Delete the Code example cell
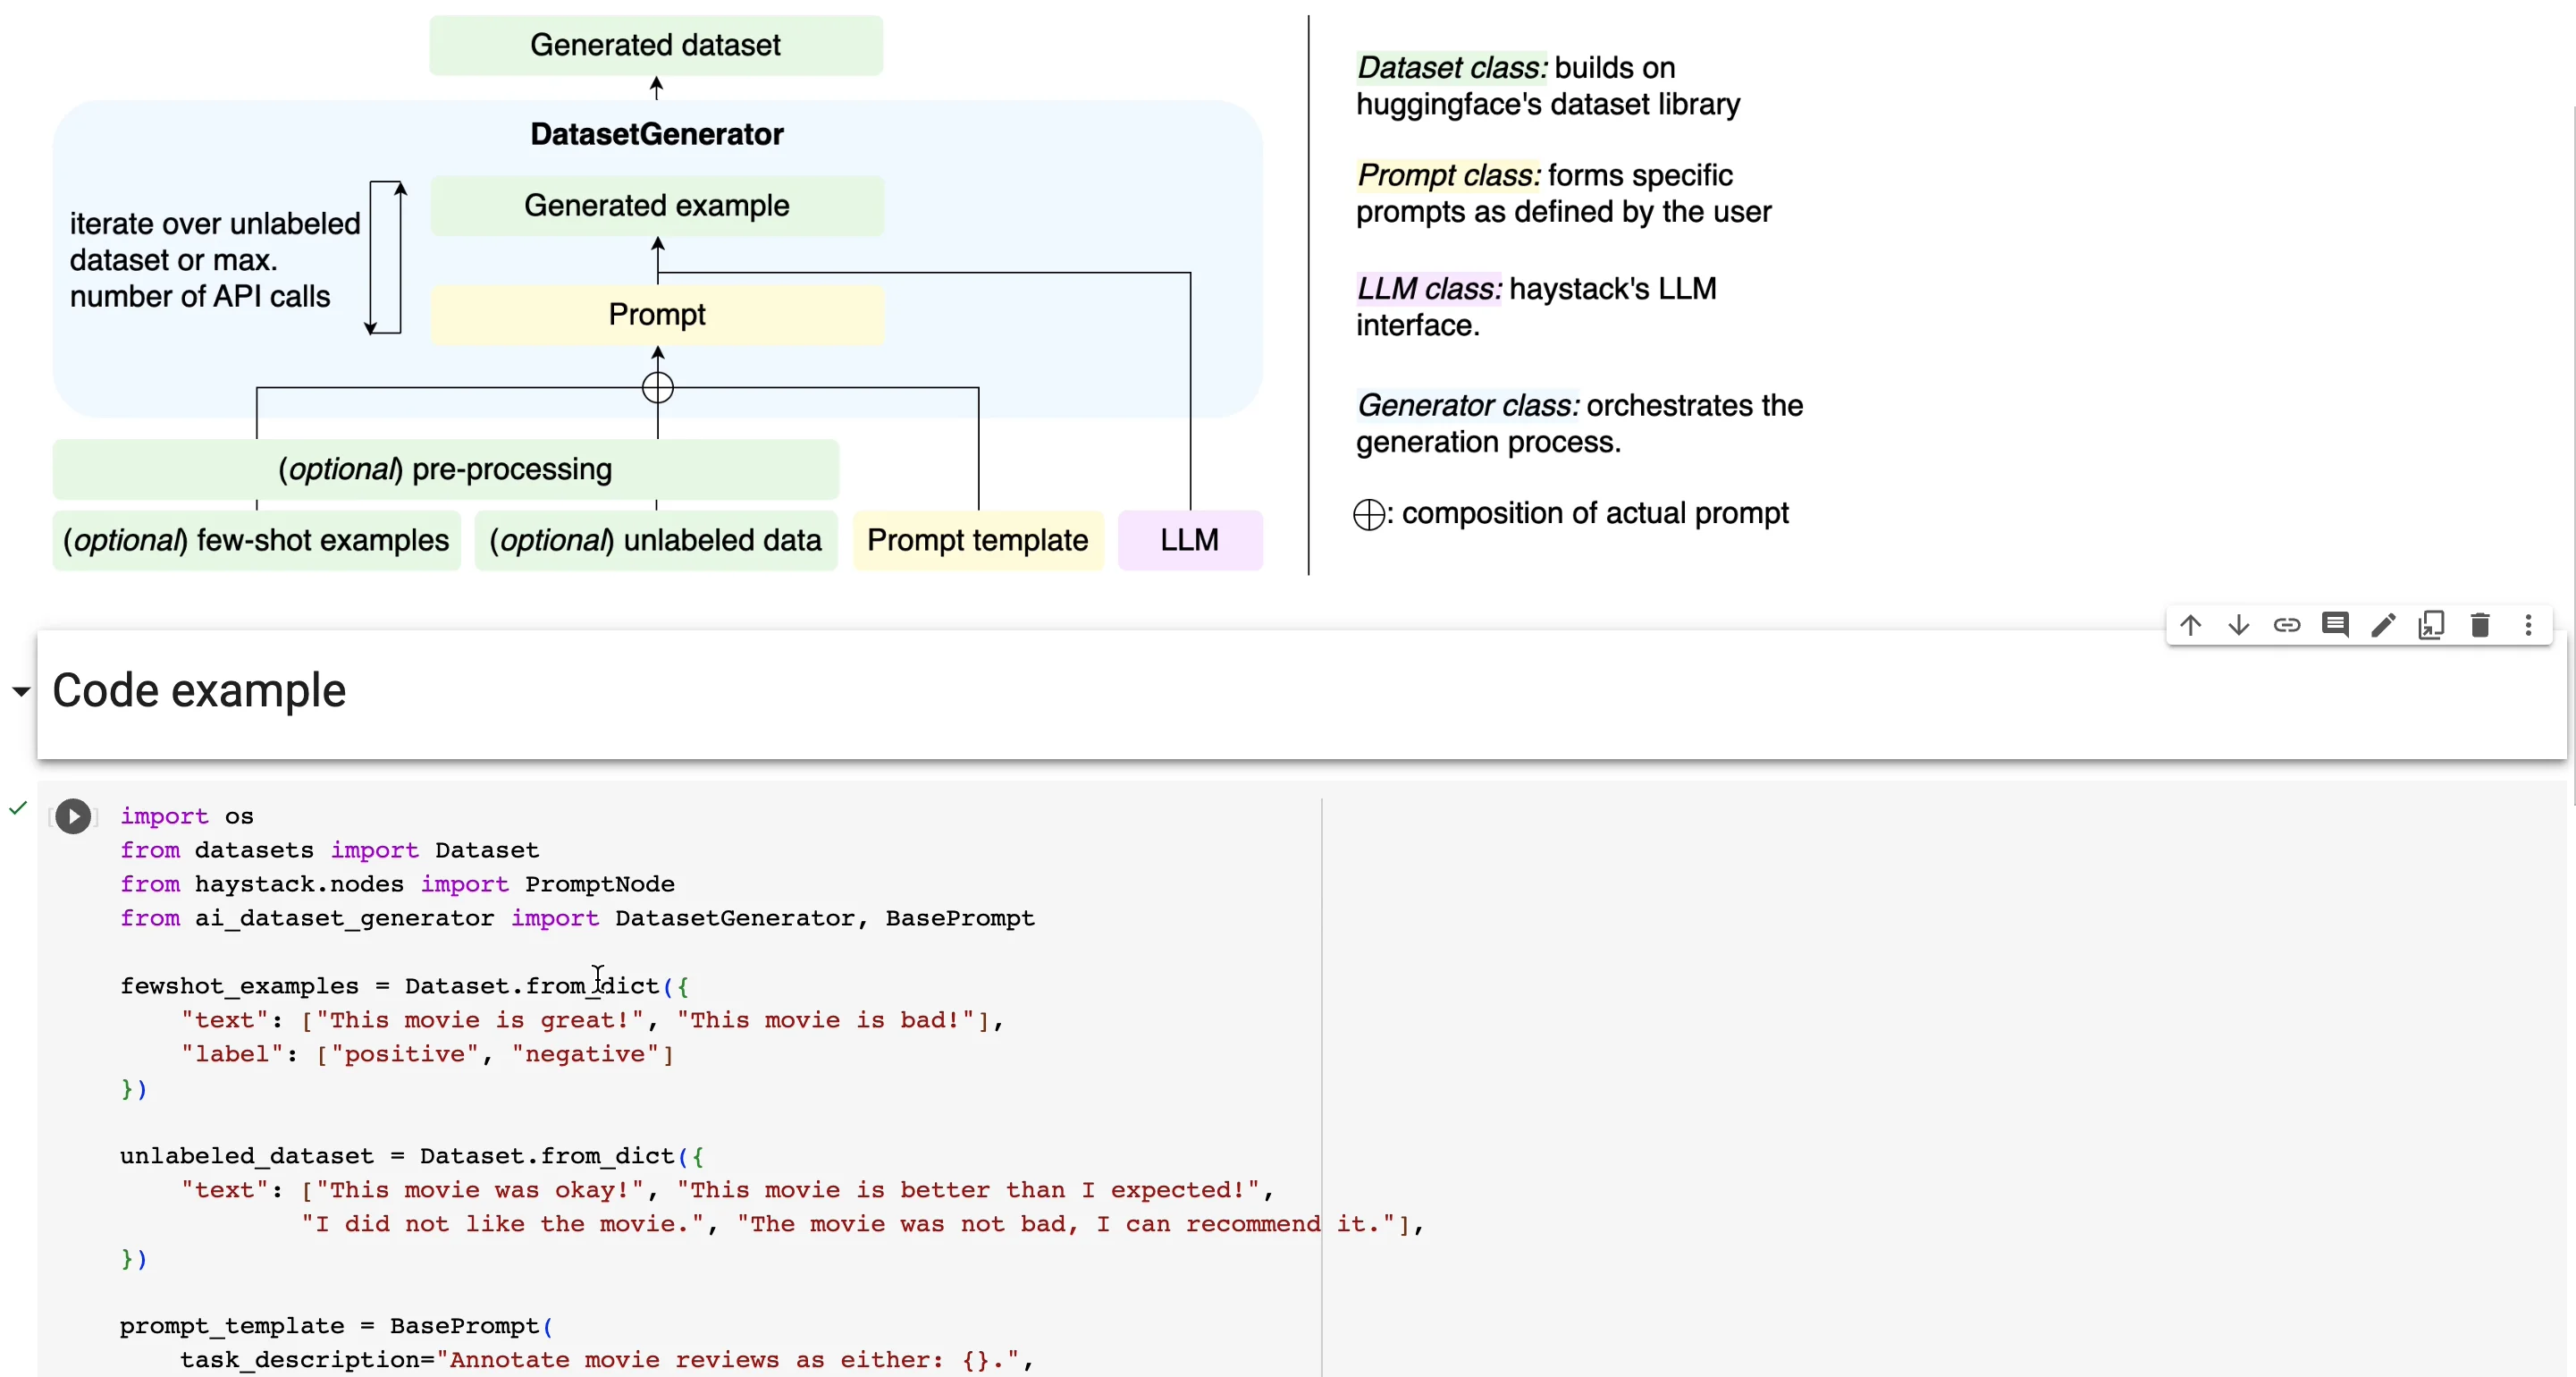This screenshot has height=1377, width=2576. point(2480,624)
